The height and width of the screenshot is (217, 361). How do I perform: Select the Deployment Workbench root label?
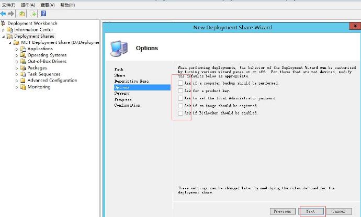pos(32,23)
